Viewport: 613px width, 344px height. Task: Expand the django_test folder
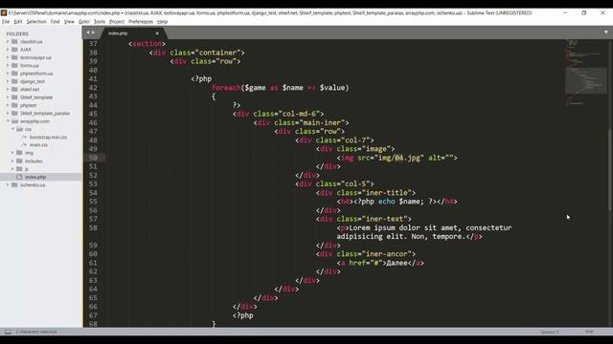click(x=8, y=81)
